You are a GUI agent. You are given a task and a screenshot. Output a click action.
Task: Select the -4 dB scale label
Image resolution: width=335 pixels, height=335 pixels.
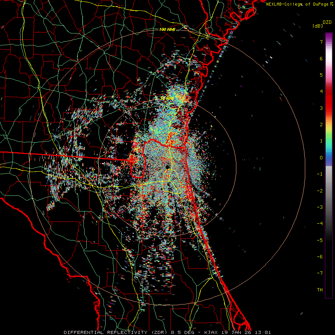pyautogui.click(x=320, y=223)
